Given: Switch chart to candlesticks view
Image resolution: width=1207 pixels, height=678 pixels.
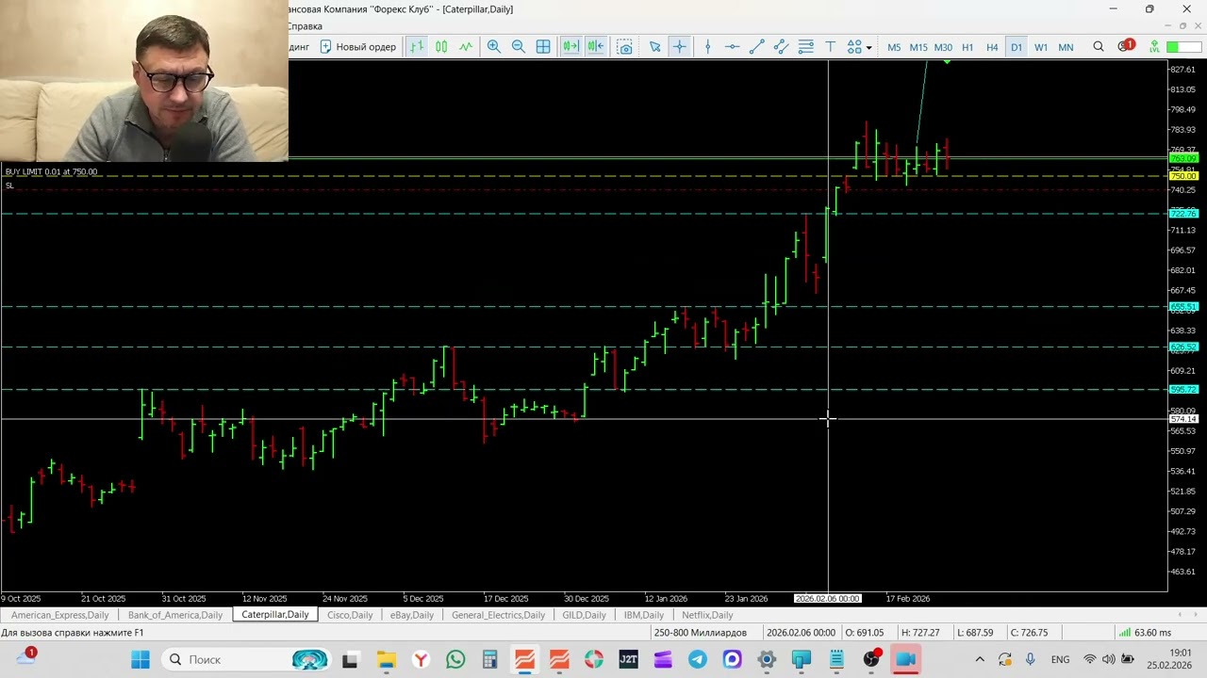Looking at the screenshot, I should point(441,47).
